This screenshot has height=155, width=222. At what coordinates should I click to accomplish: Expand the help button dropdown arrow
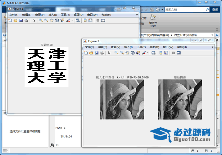tap(162, 10)
